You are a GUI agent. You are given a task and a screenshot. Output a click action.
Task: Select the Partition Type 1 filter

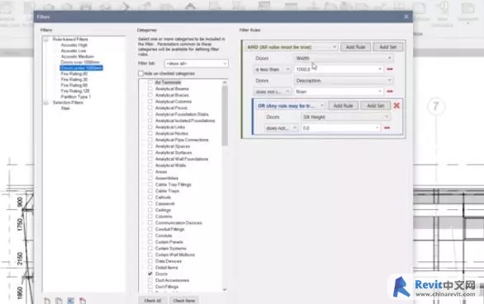pyautogui.click(x=76, y=96)
